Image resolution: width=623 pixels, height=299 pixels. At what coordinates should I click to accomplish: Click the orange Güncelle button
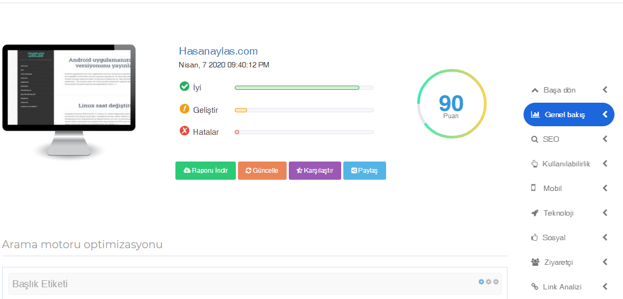tap(262, 171)
